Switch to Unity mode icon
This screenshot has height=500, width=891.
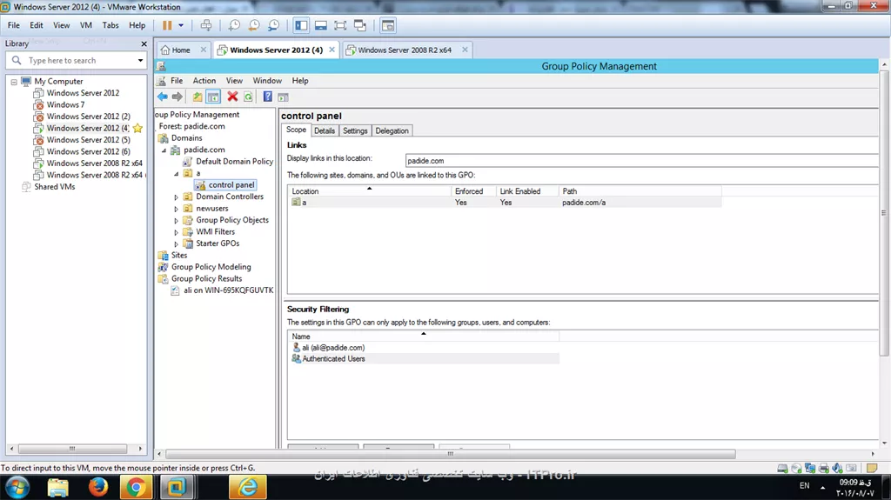(x=360, y=25)
